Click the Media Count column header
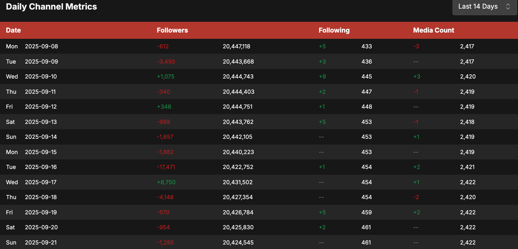 pyautogui.click(x=433, y=30)
